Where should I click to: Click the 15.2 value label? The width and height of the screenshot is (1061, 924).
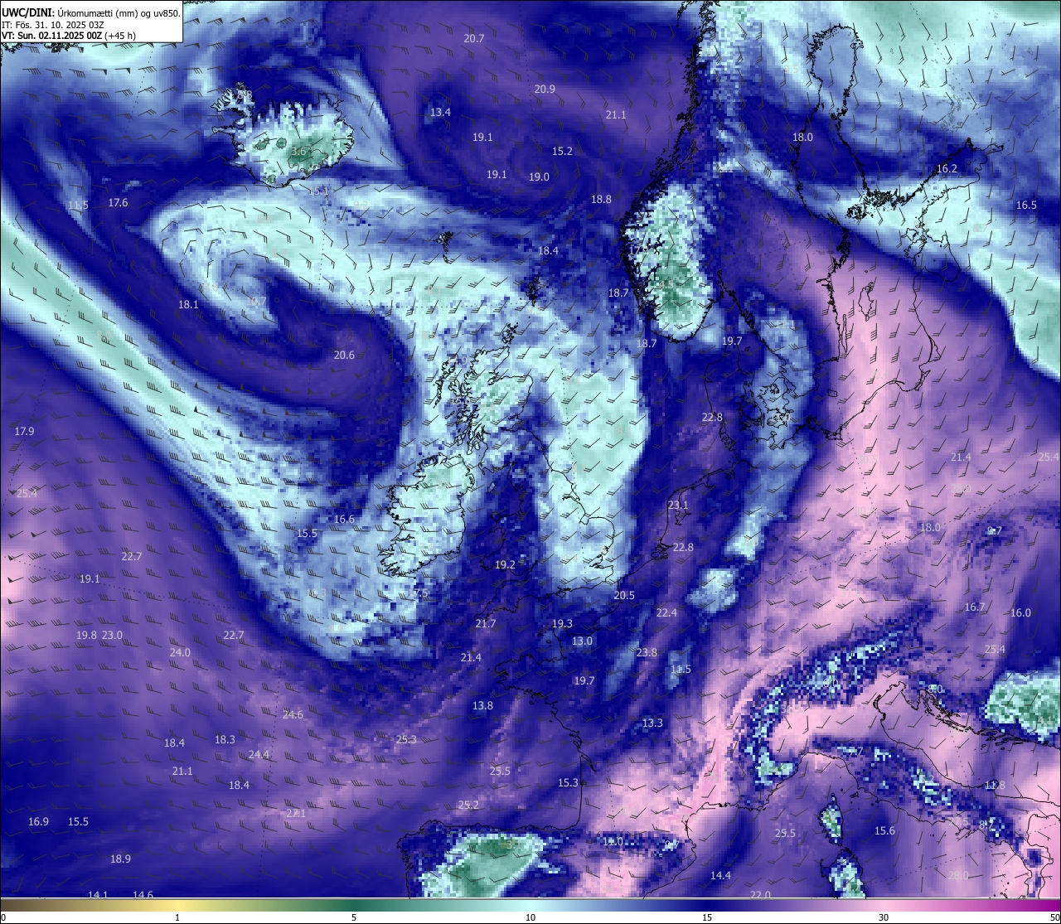click(x=562, y=152)
